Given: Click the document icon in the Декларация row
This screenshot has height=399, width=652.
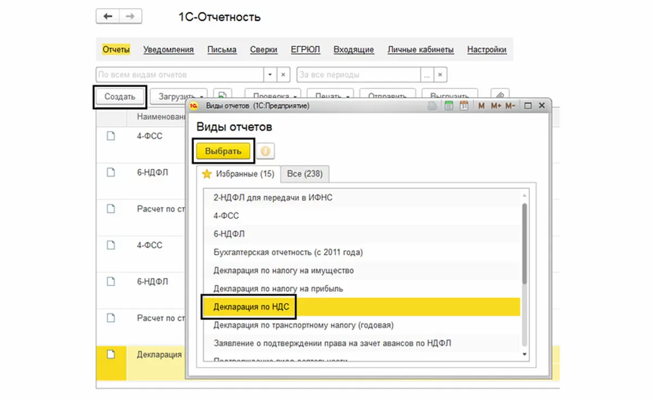Looking at the screenshot, I should [x=111, y=354].
